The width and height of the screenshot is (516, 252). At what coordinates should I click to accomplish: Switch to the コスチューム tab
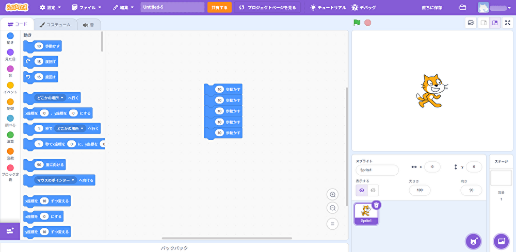coord(55,25)
